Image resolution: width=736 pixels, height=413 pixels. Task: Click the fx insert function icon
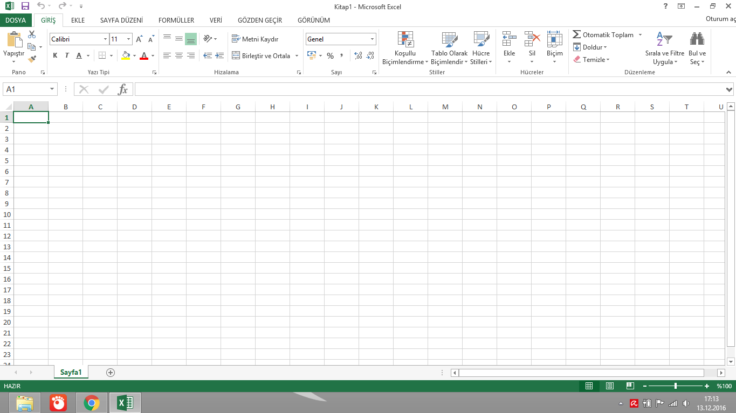pyautogui.click(x=123, y=89)
